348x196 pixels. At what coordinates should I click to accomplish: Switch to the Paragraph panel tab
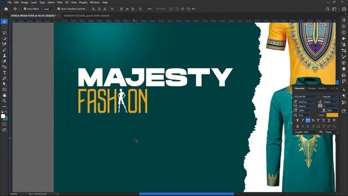(312, 88)
